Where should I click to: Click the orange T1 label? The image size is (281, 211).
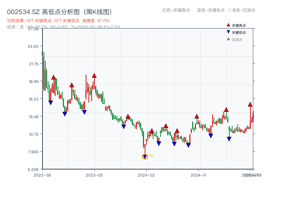coord(151,156)
